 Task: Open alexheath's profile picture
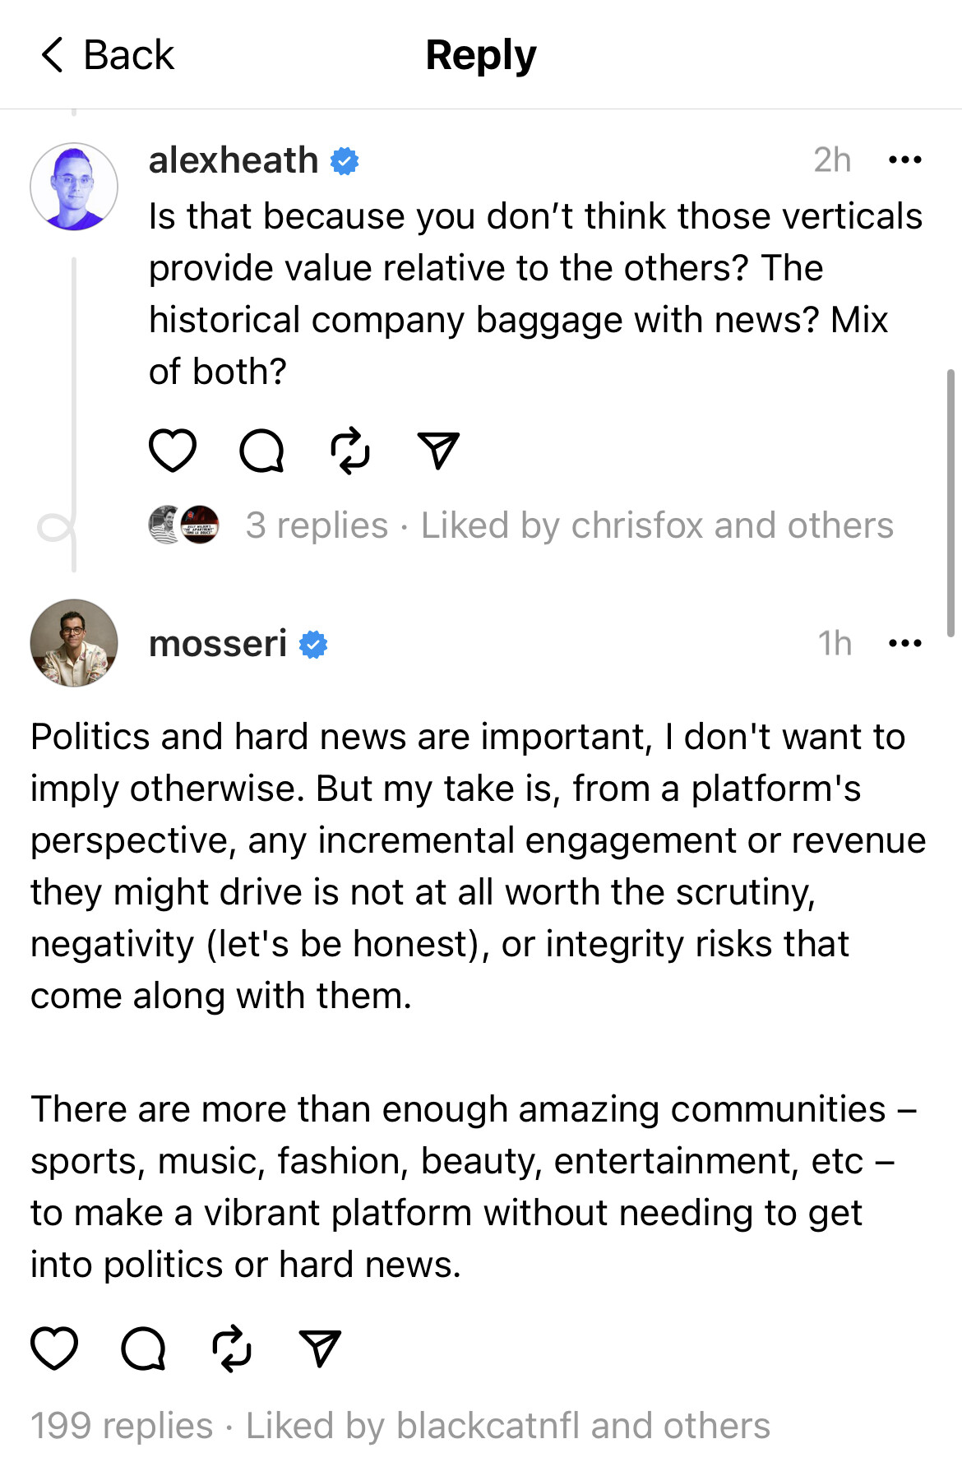click(74, 187)
